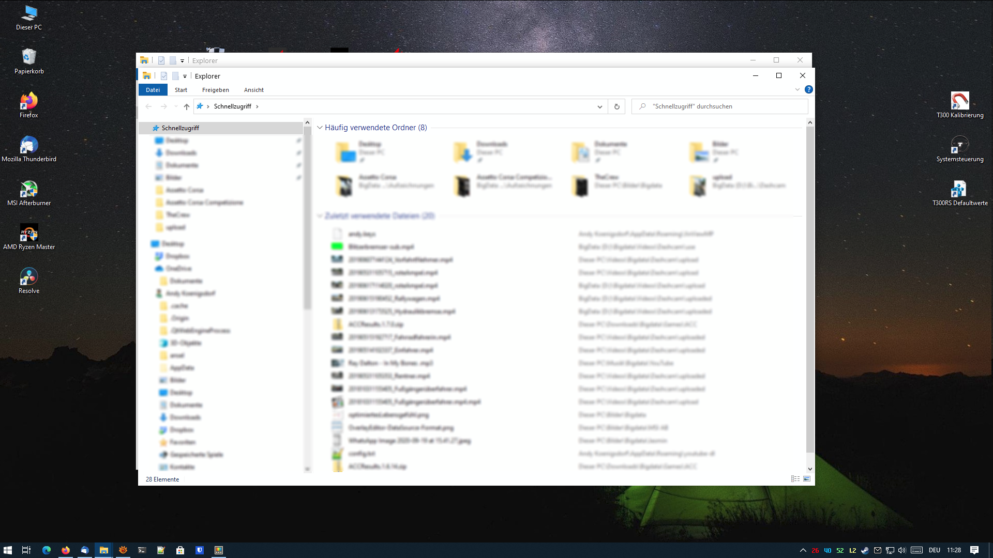Click the refresh button beside address bar

tap(616, 106)
